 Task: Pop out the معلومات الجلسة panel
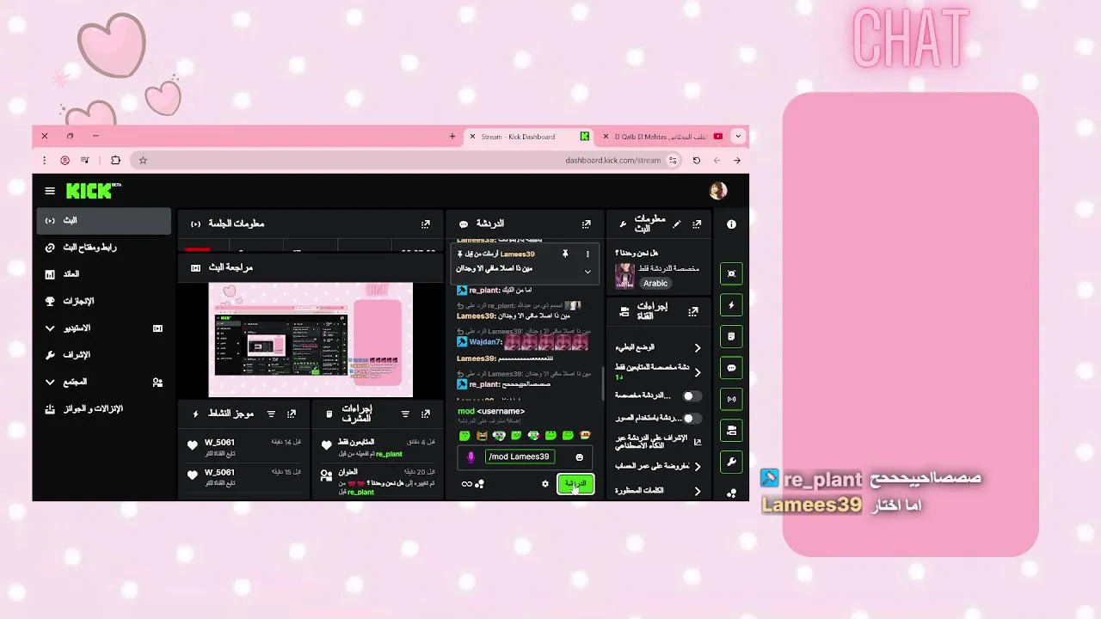[x=425, y=224]
